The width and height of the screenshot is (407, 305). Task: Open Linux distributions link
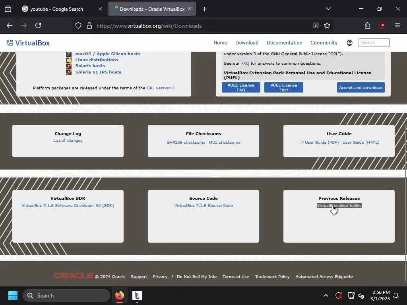pyautogui.click(x=97, y=60)
